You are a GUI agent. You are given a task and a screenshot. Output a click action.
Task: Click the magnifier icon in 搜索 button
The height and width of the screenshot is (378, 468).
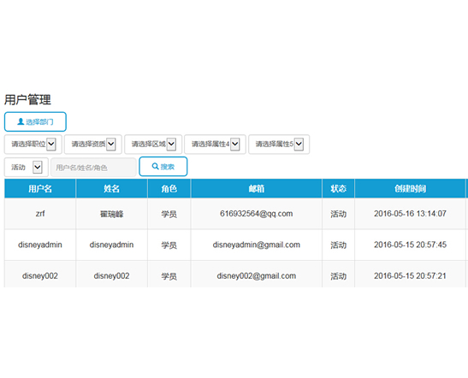click(x=155, y=166)
